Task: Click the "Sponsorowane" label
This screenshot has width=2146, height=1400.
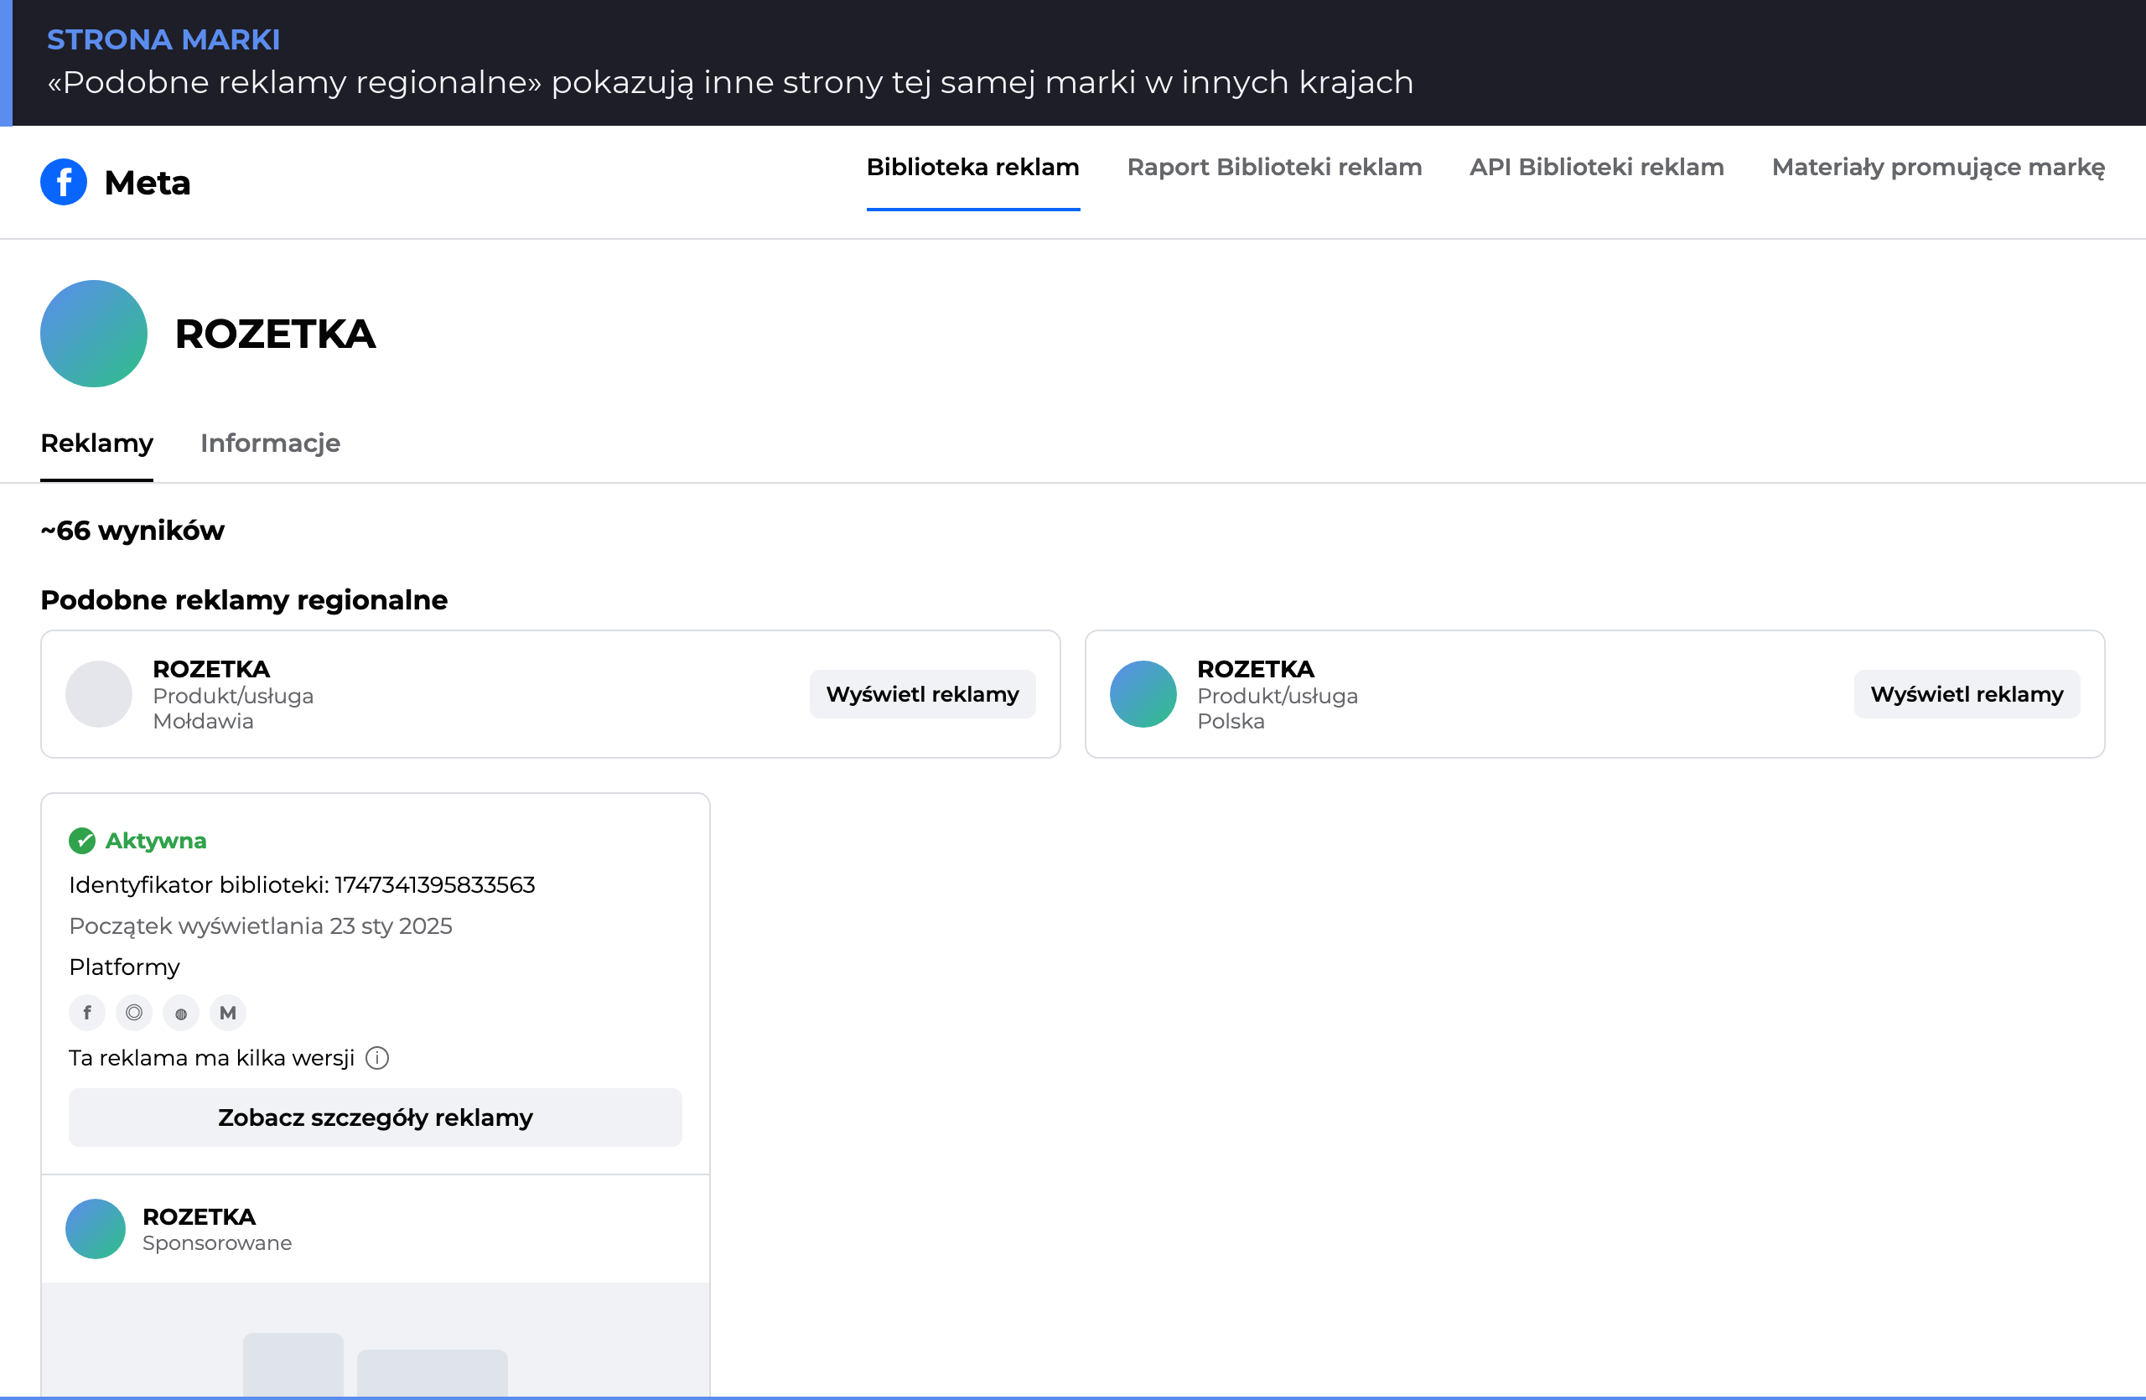Action: [x=217, y=1243]
